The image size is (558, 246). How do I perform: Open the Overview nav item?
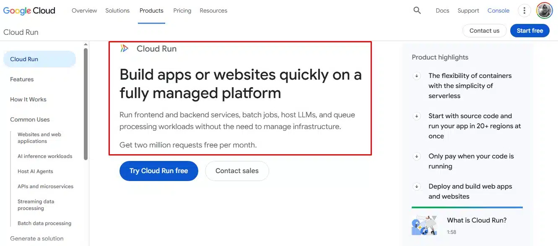pos(84,10)
